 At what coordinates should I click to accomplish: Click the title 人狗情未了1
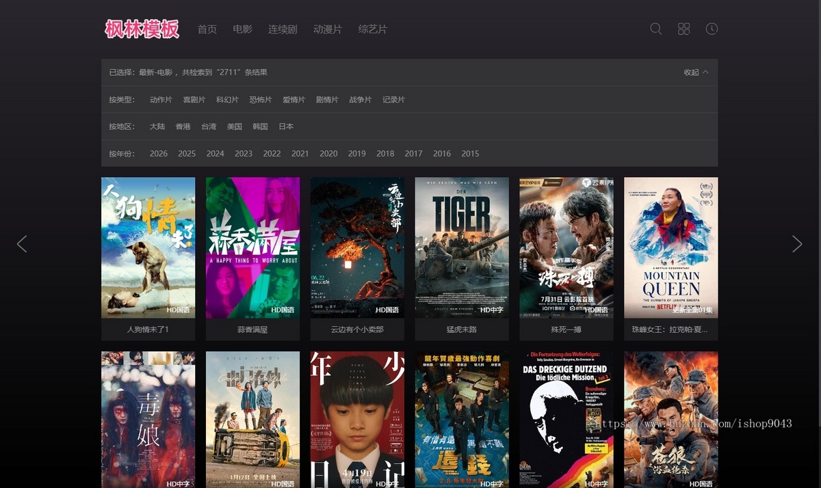tap(148, 329)
